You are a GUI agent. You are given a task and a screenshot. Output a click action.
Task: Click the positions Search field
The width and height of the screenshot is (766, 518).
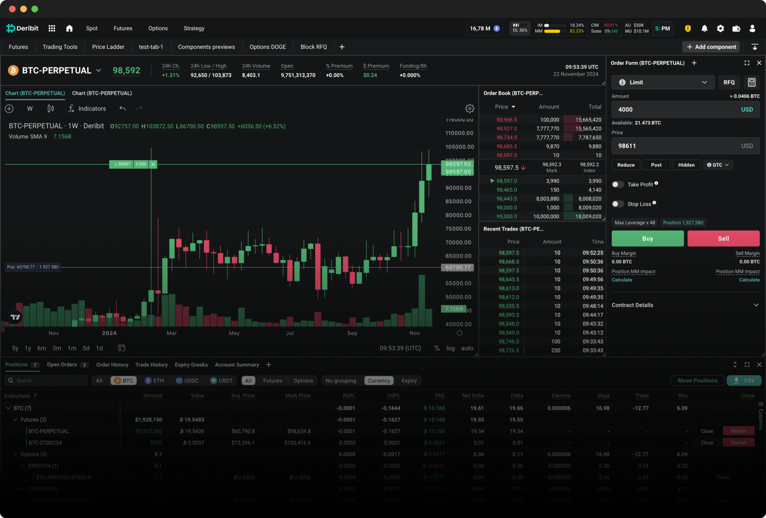(x=46, y=381)
